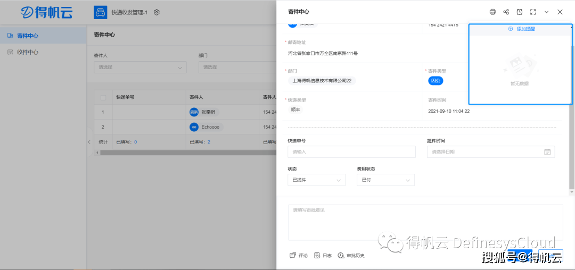575x270 pixels.
Task: Click the calendar icon in 揽件时间
Action: (547, 152)
